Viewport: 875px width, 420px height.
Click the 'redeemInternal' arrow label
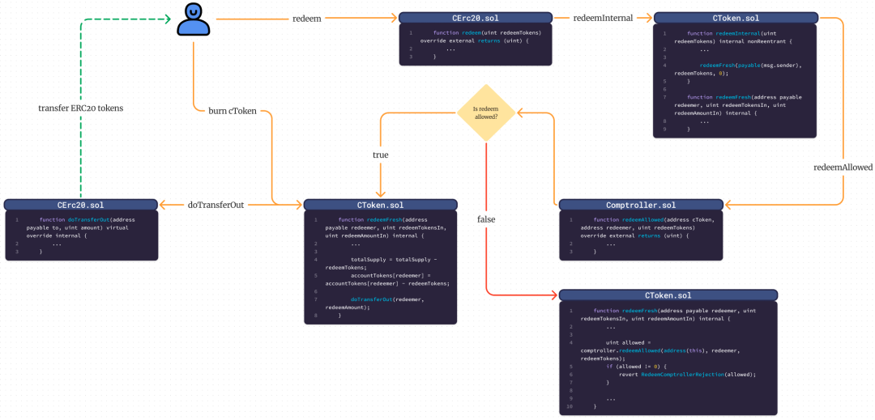pos(603,19)
